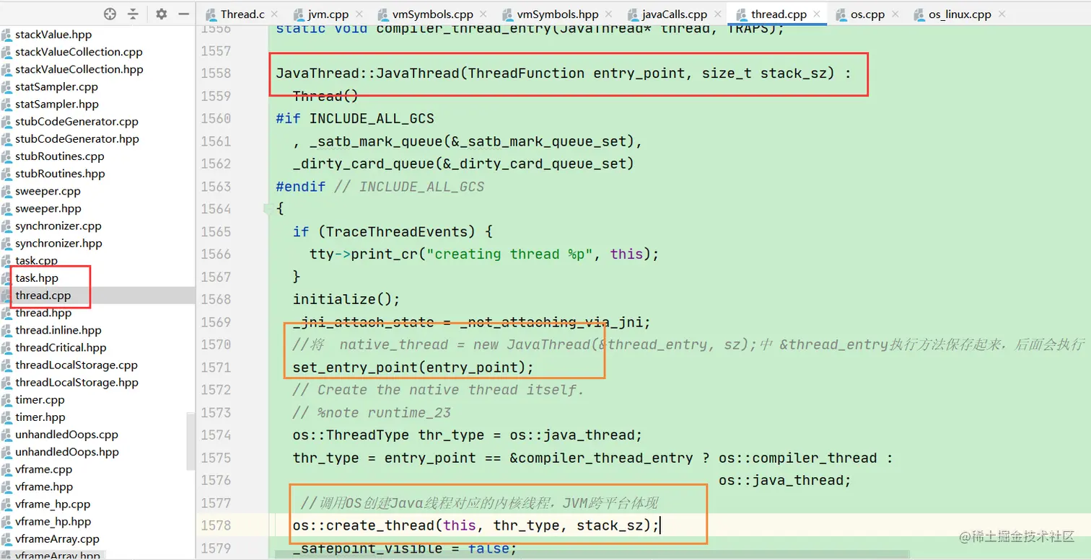Screen dimensions: 1091x560
Task: Select statSampler.hpp in file tree
Action: pyautogui.click(x=57, y=105)
